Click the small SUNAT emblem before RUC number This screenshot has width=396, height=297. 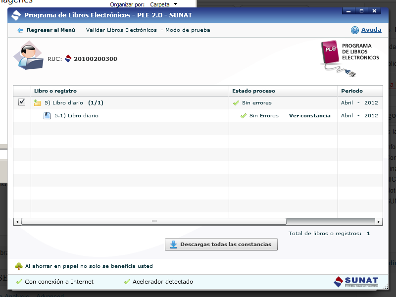click(x=68, y=58)
